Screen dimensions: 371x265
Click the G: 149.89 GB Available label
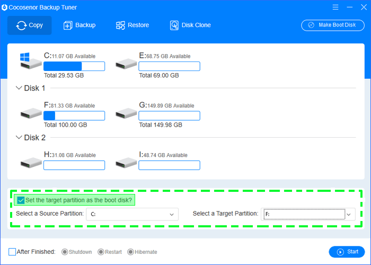[x=166, y=105]
